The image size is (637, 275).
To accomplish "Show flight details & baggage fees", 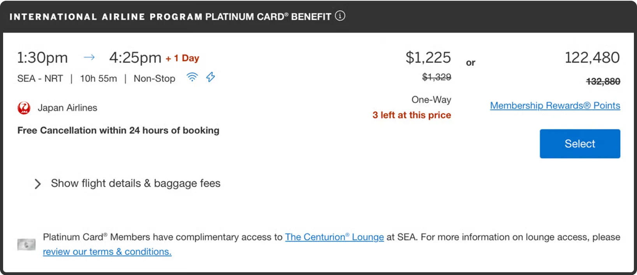I will [x=135, y=183].
